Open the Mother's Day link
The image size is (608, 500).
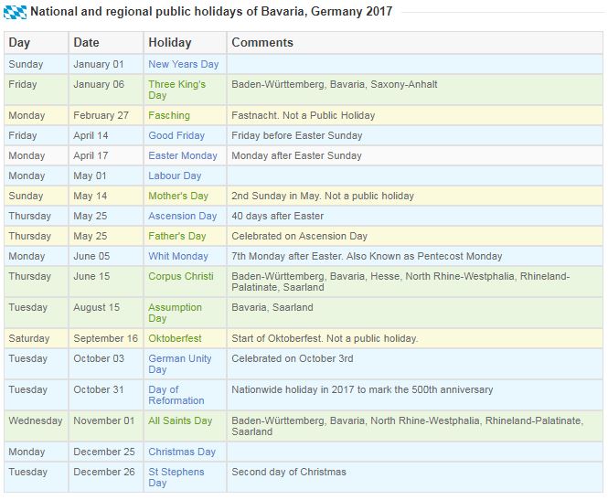[x=178, y=197]
